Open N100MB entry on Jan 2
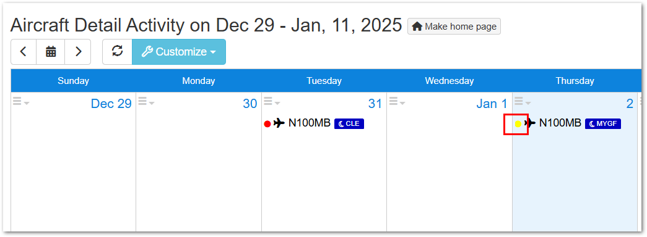 (x=560, y=123)
